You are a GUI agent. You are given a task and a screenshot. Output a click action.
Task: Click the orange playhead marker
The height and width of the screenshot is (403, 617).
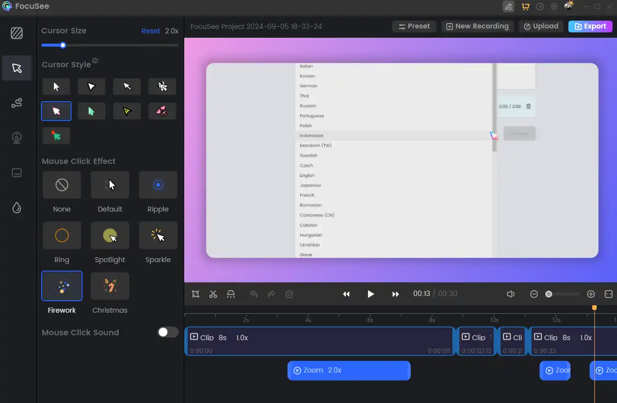coord(594,308)
